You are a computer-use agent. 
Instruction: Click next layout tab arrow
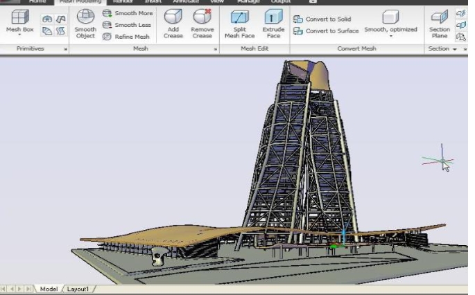tap(19, 289)
